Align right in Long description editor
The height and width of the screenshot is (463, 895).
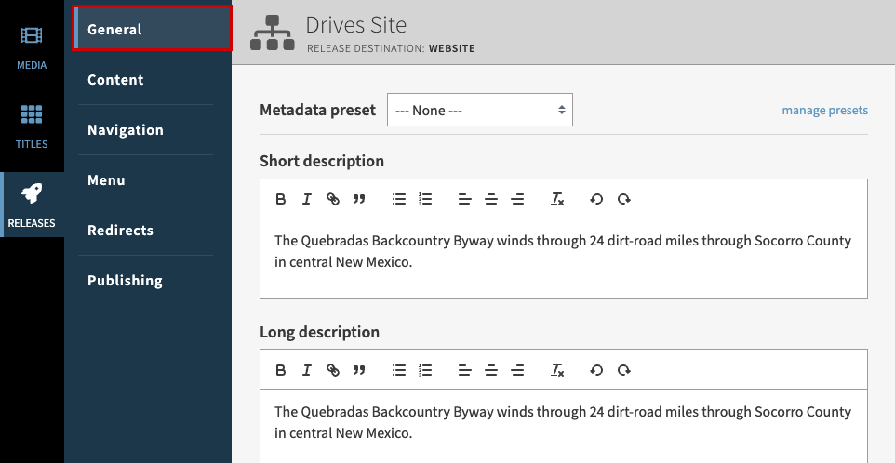[517, 370]
